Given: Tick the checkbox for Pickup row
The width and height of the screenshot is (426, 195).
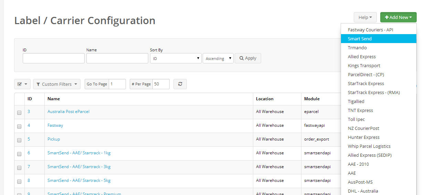Looking at the screenshot, I should tap(19, 140).
